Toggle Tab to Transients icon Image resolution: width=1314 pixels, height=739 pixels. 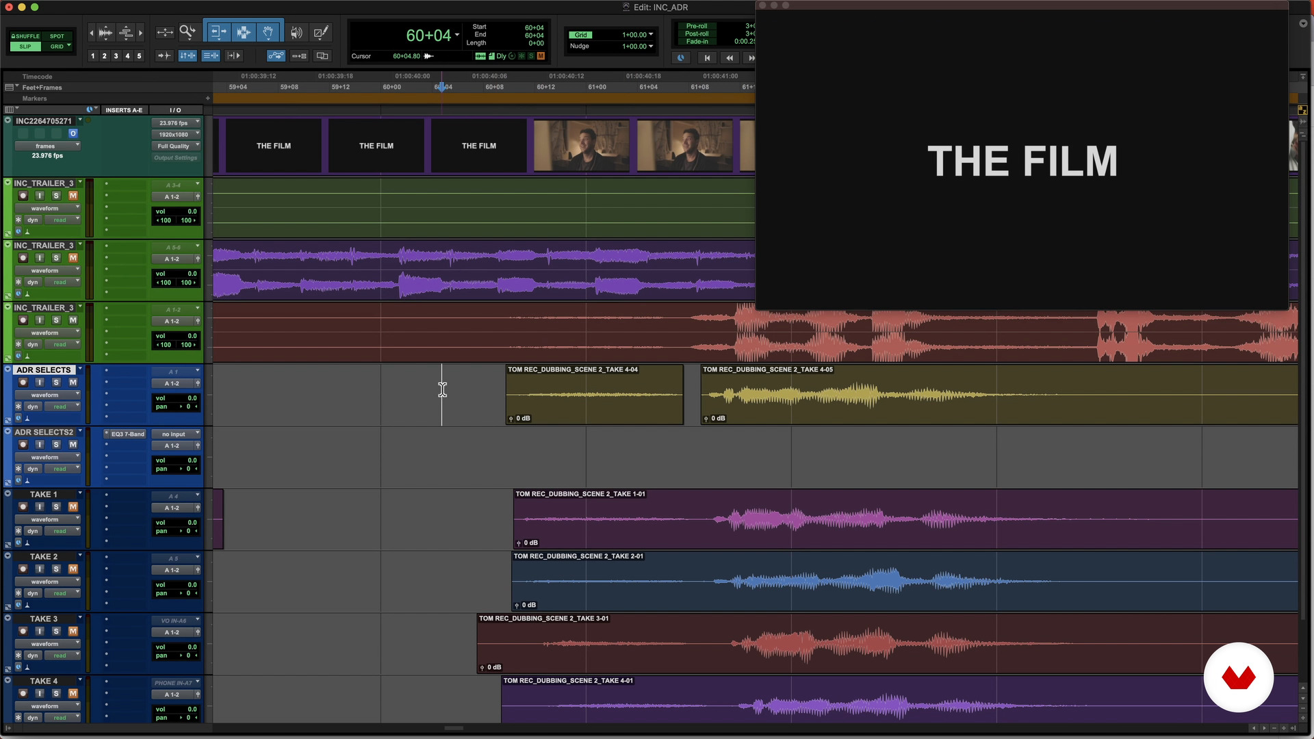164,56
